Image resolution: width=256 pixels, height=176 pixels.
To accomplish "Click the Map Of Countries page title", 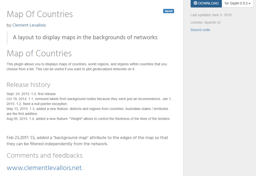I will tap(40, 14).
